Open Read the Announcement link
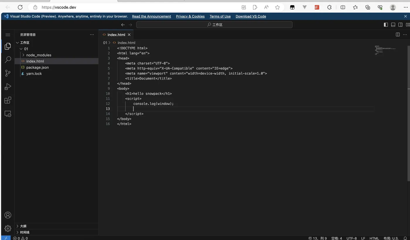410x240 pixels. pyautogui.click(x=151, y=16)
